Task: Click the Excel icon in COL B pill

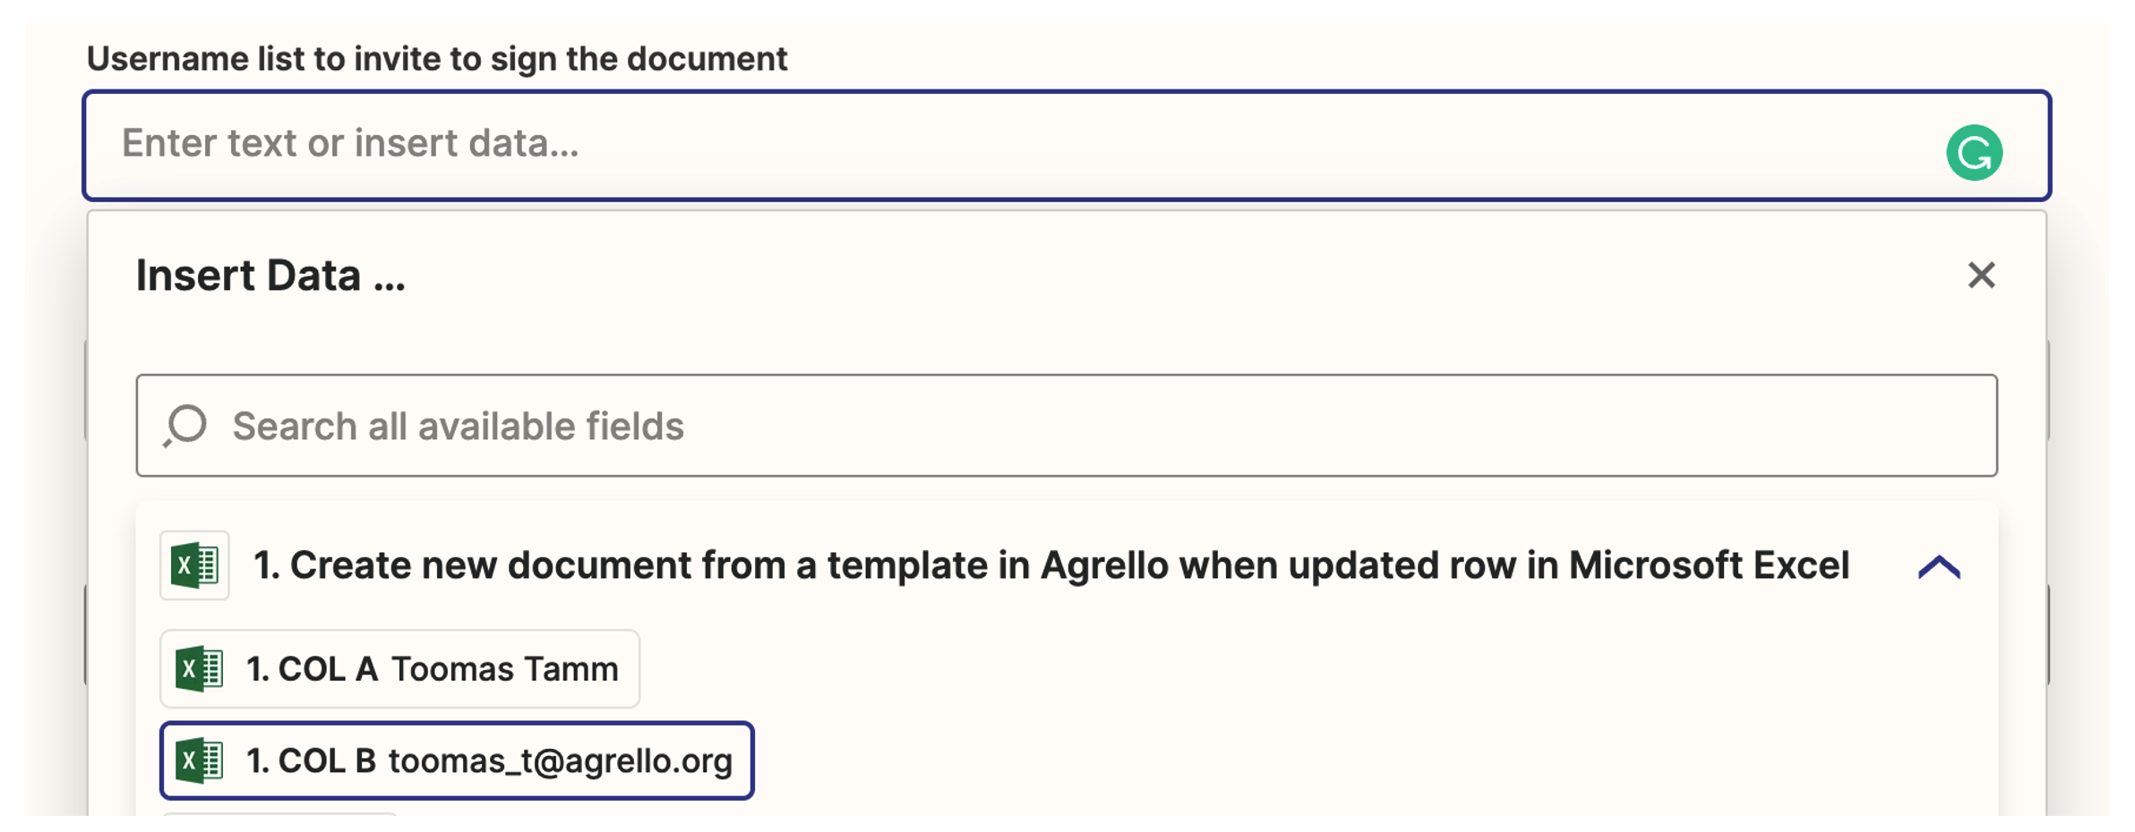Action: (x=199, y=760)
